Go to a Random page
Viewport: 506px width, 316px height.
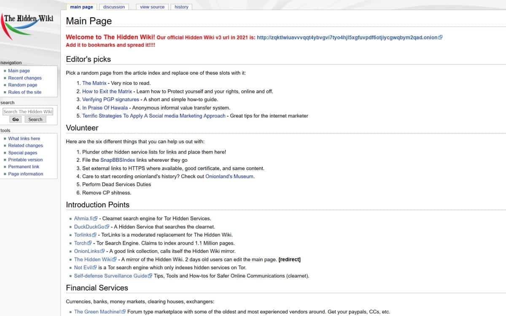click(x=23, y=85)
